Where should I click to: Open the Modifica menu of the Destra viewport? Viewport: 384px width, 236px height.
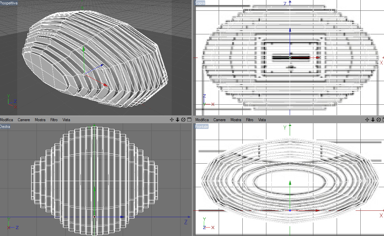[x=6, y=120]
